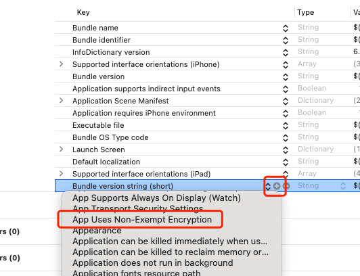360x276 pixels.
Task: Choose App Supports Always On Display (Watch)
Action: click(156, 198)
